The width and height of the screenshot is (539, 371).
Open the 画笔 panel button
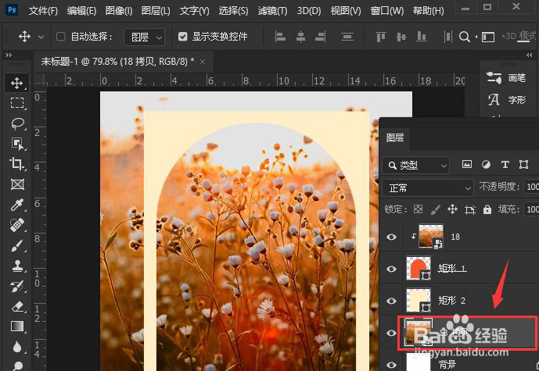tap(506, 78)
